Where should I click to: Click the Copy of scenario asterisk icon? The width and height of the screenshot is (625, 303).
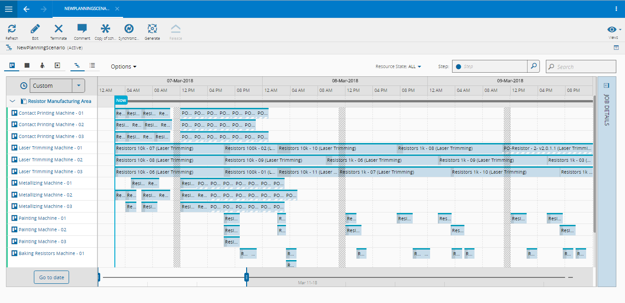click(105, 29)
